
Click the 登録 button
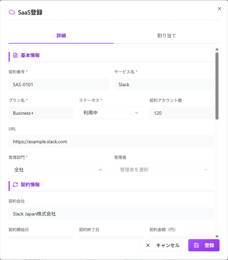(x=204, y=245)
